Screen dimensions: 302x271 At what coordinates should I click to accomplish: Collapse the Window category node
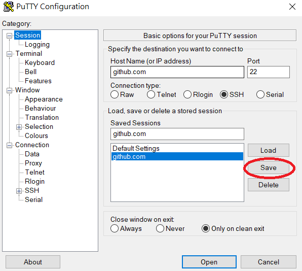click(x=9, y=90)
